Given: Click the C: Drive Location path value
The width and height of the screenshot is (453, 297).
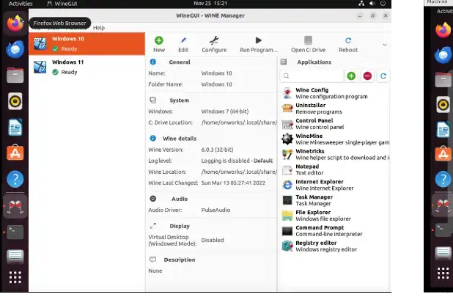Looking at the screenshot, I should click(239, 122).
